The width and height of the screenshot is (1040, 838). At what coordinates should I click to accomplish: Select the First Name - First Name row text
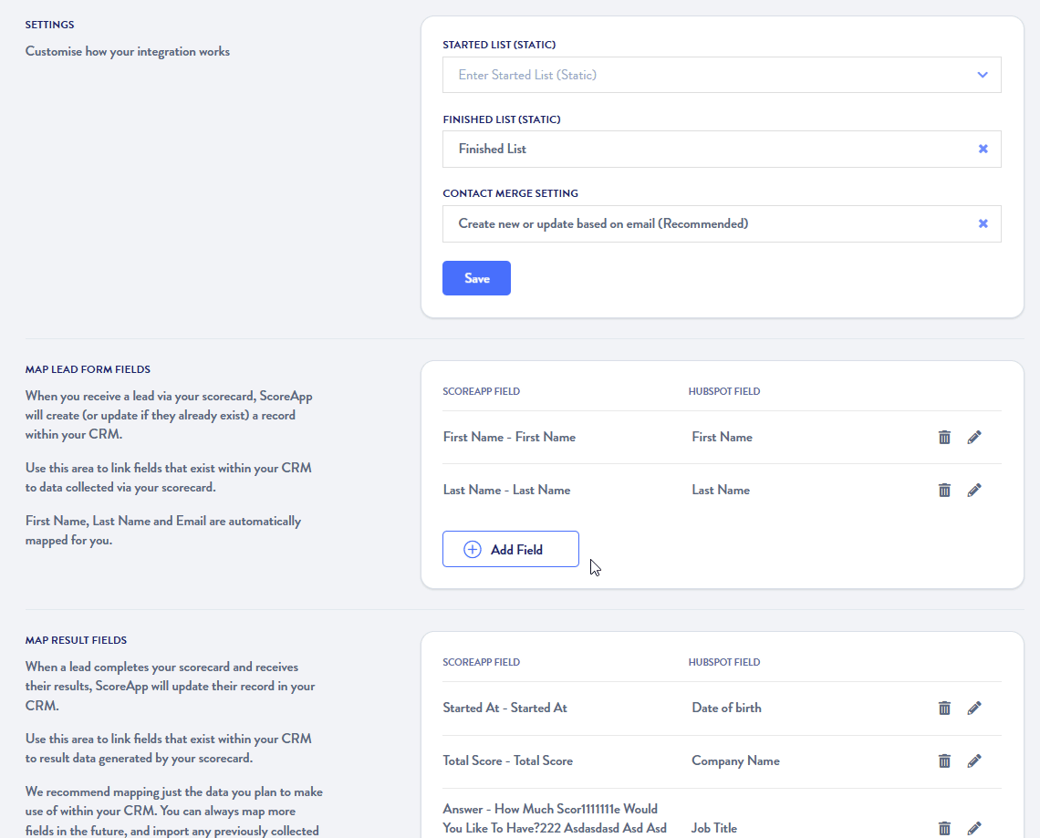(x=509, y=437)
